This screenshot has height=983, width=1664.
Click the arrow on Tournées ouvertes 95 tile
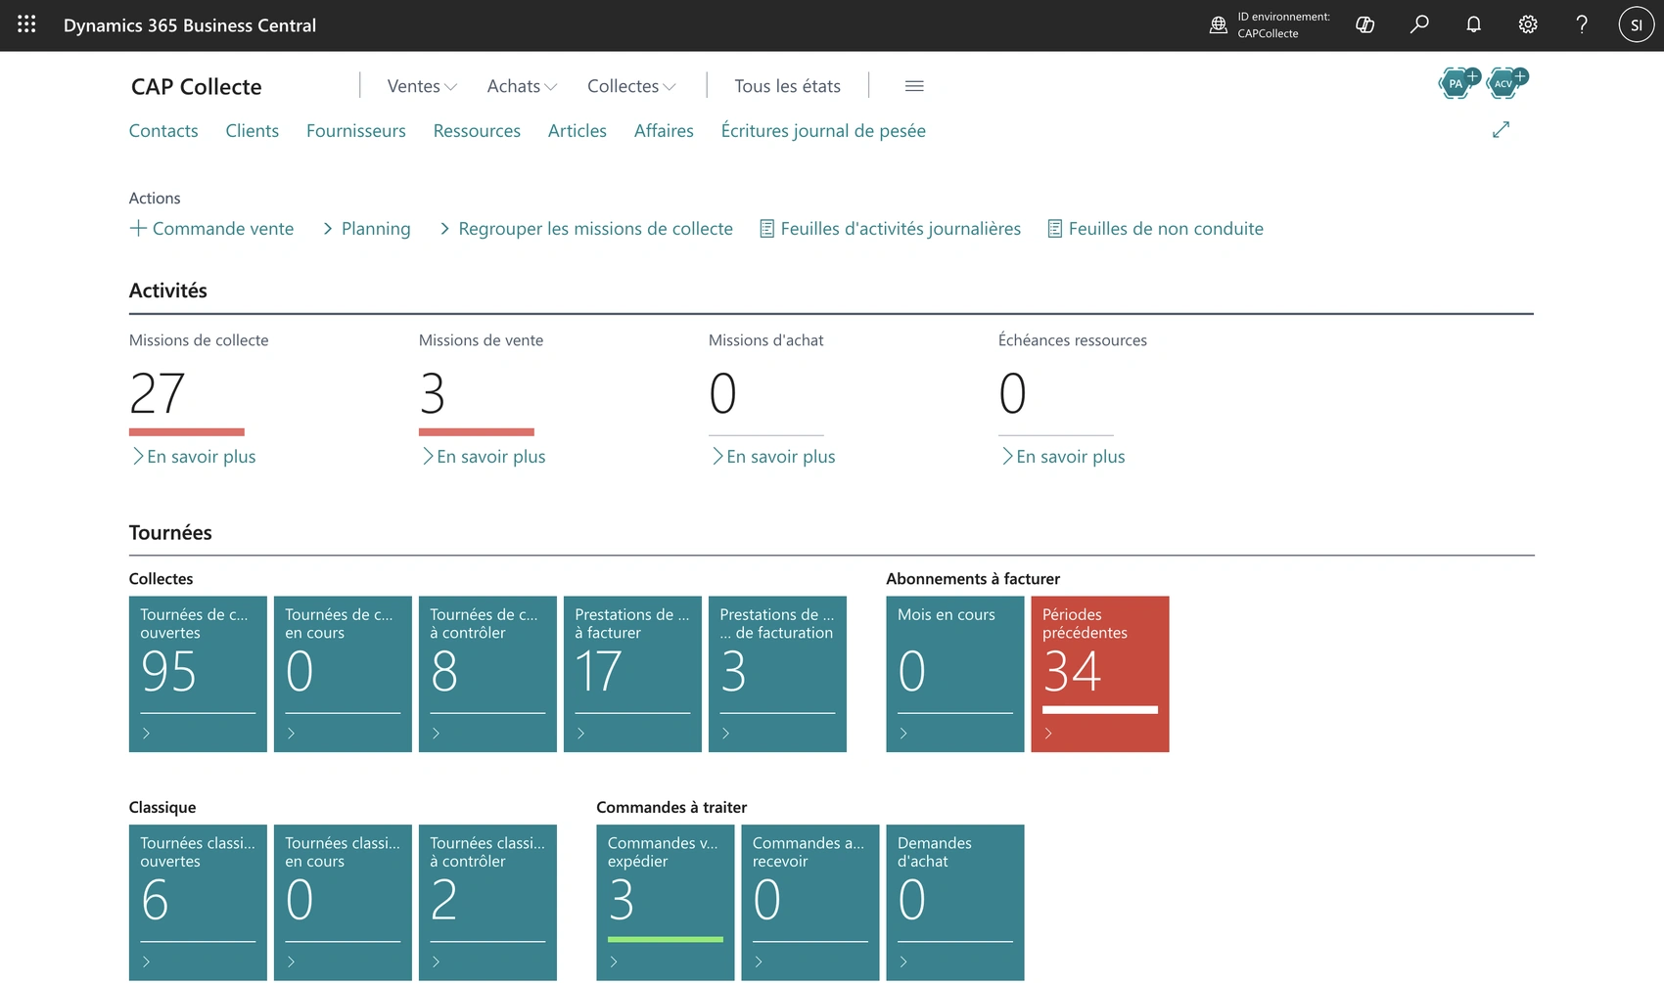click(x=147, y=734)
